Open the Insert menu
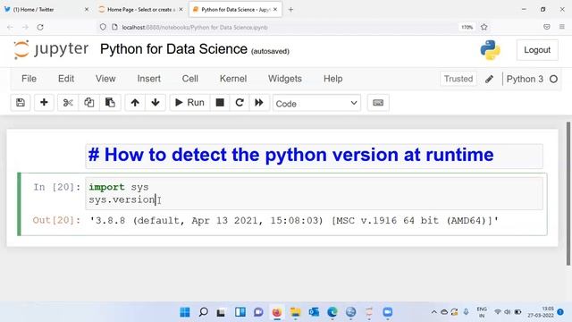The height and width of the screenshot is (322, 572). point(149,79)
